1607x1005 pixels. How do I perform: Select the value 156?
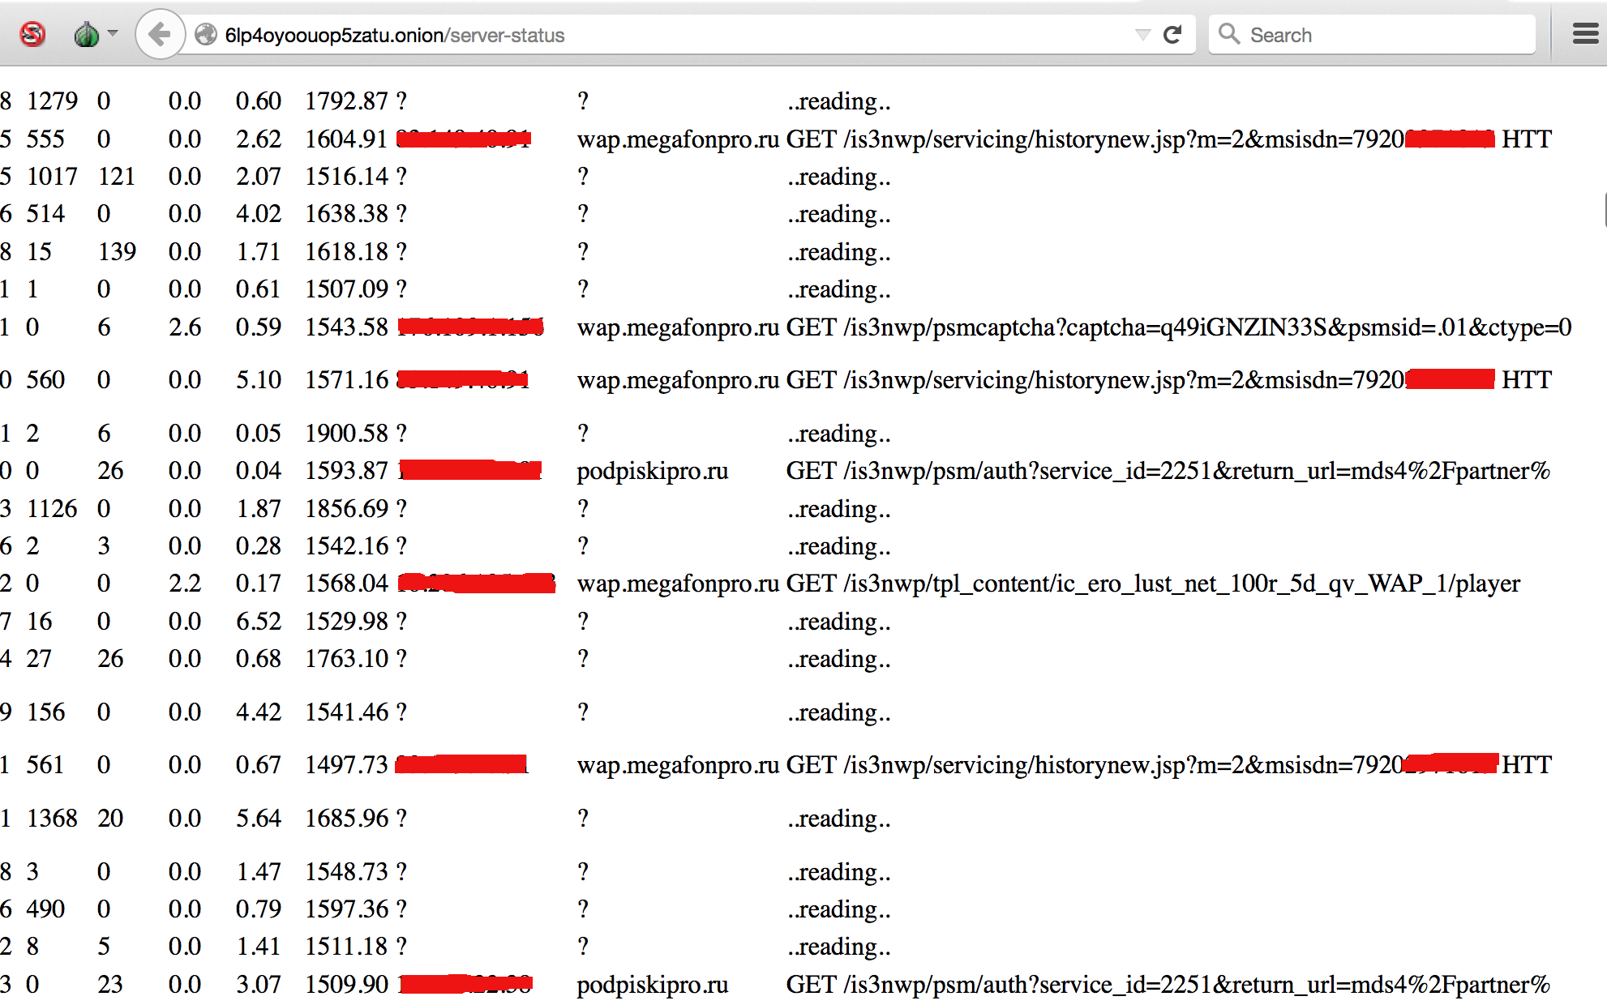click(x=45, y=712)
